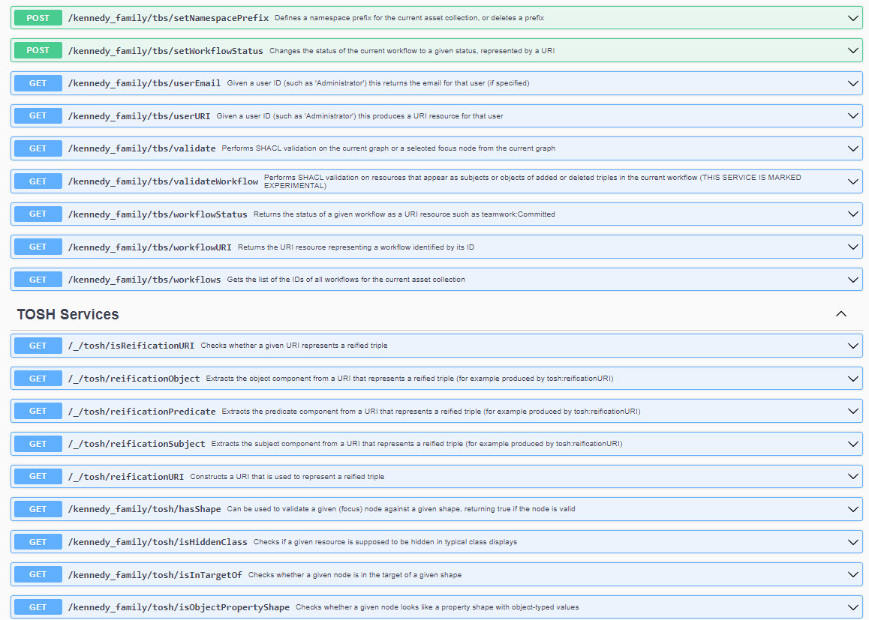The width and height of the screenshot is (869, 620).
Task: Click the reificationURI description text
Action: pos(287,477)
